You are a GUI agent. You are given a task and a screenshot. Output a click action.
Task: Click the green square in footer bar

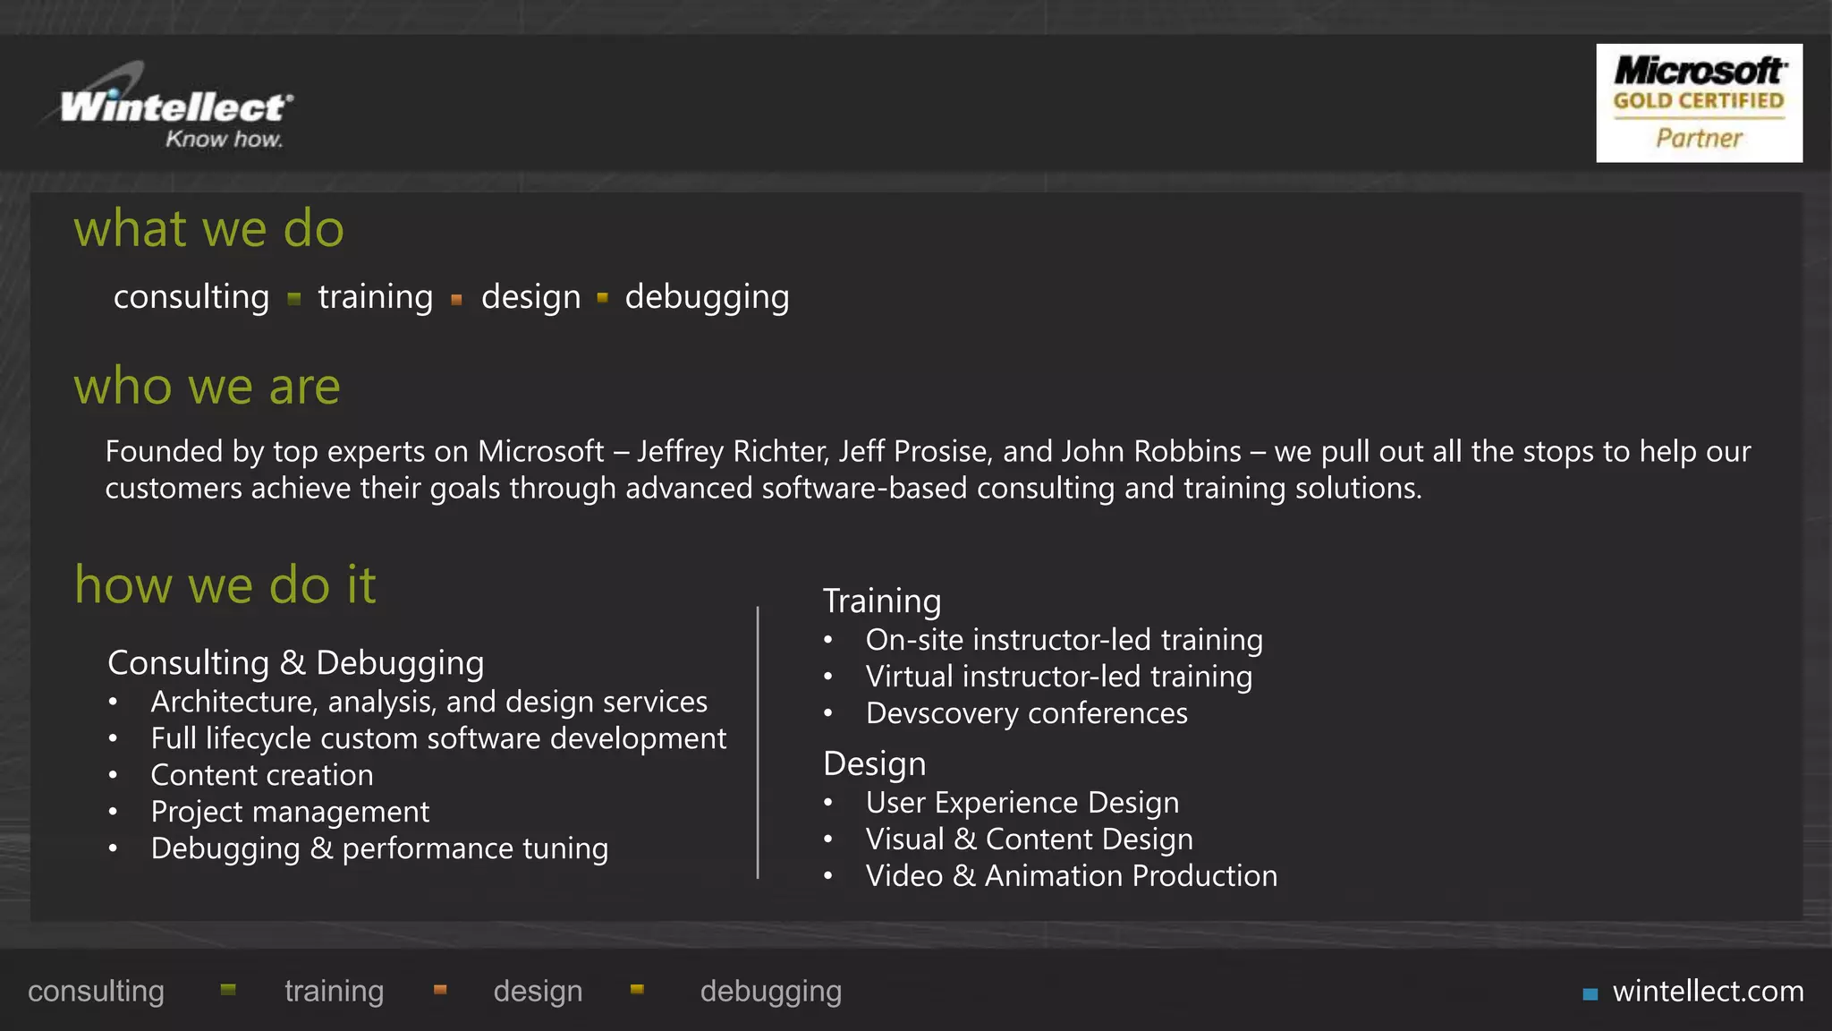coord(228,989)
